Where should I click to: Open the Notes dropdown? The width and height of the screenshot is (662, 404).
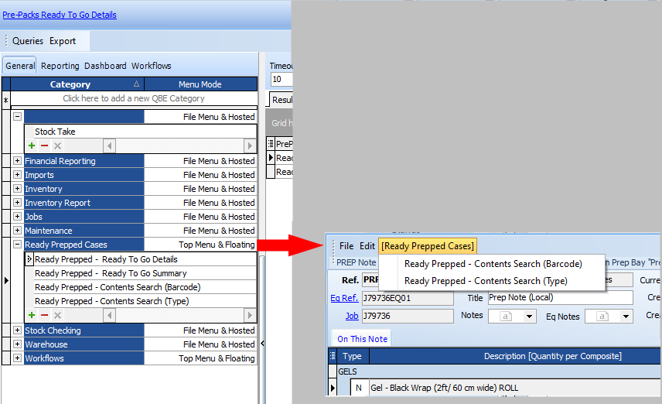click(529, 316)
